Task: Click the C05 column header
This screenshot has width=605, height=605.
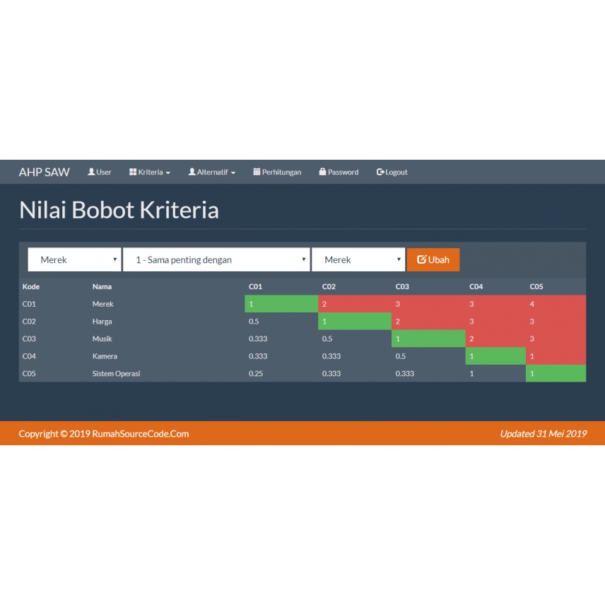Action: (x=536, y=287)
